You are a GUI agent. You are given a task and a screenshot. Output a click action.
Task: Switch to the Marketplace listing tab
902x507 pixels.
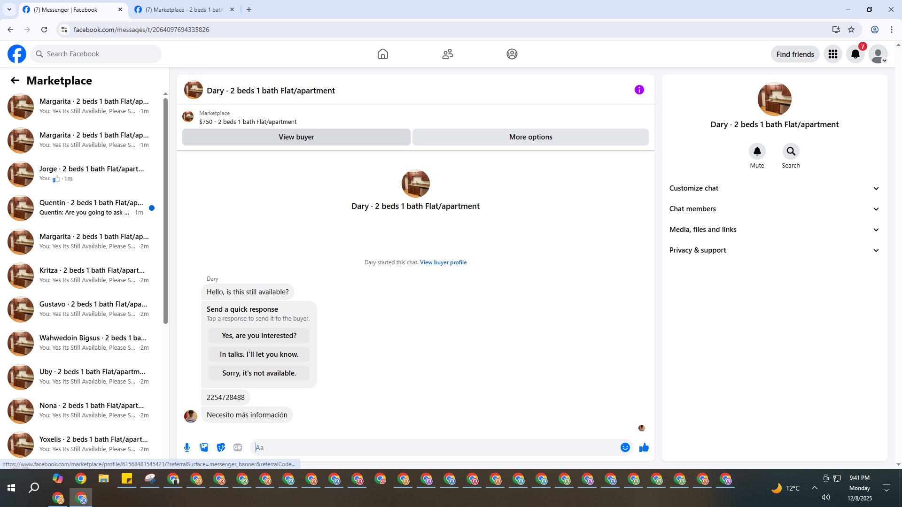(x=185, y=9)
